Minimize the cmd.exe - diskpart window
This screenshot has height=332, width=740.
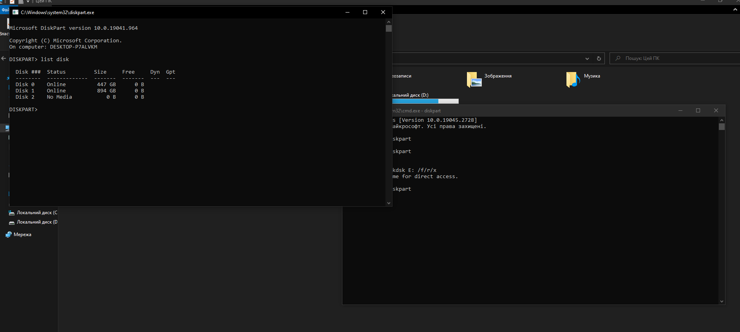point(680,110)
